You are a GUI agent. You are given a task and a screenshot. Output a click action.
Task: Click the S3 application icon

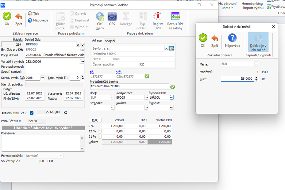tap(3, 5)
